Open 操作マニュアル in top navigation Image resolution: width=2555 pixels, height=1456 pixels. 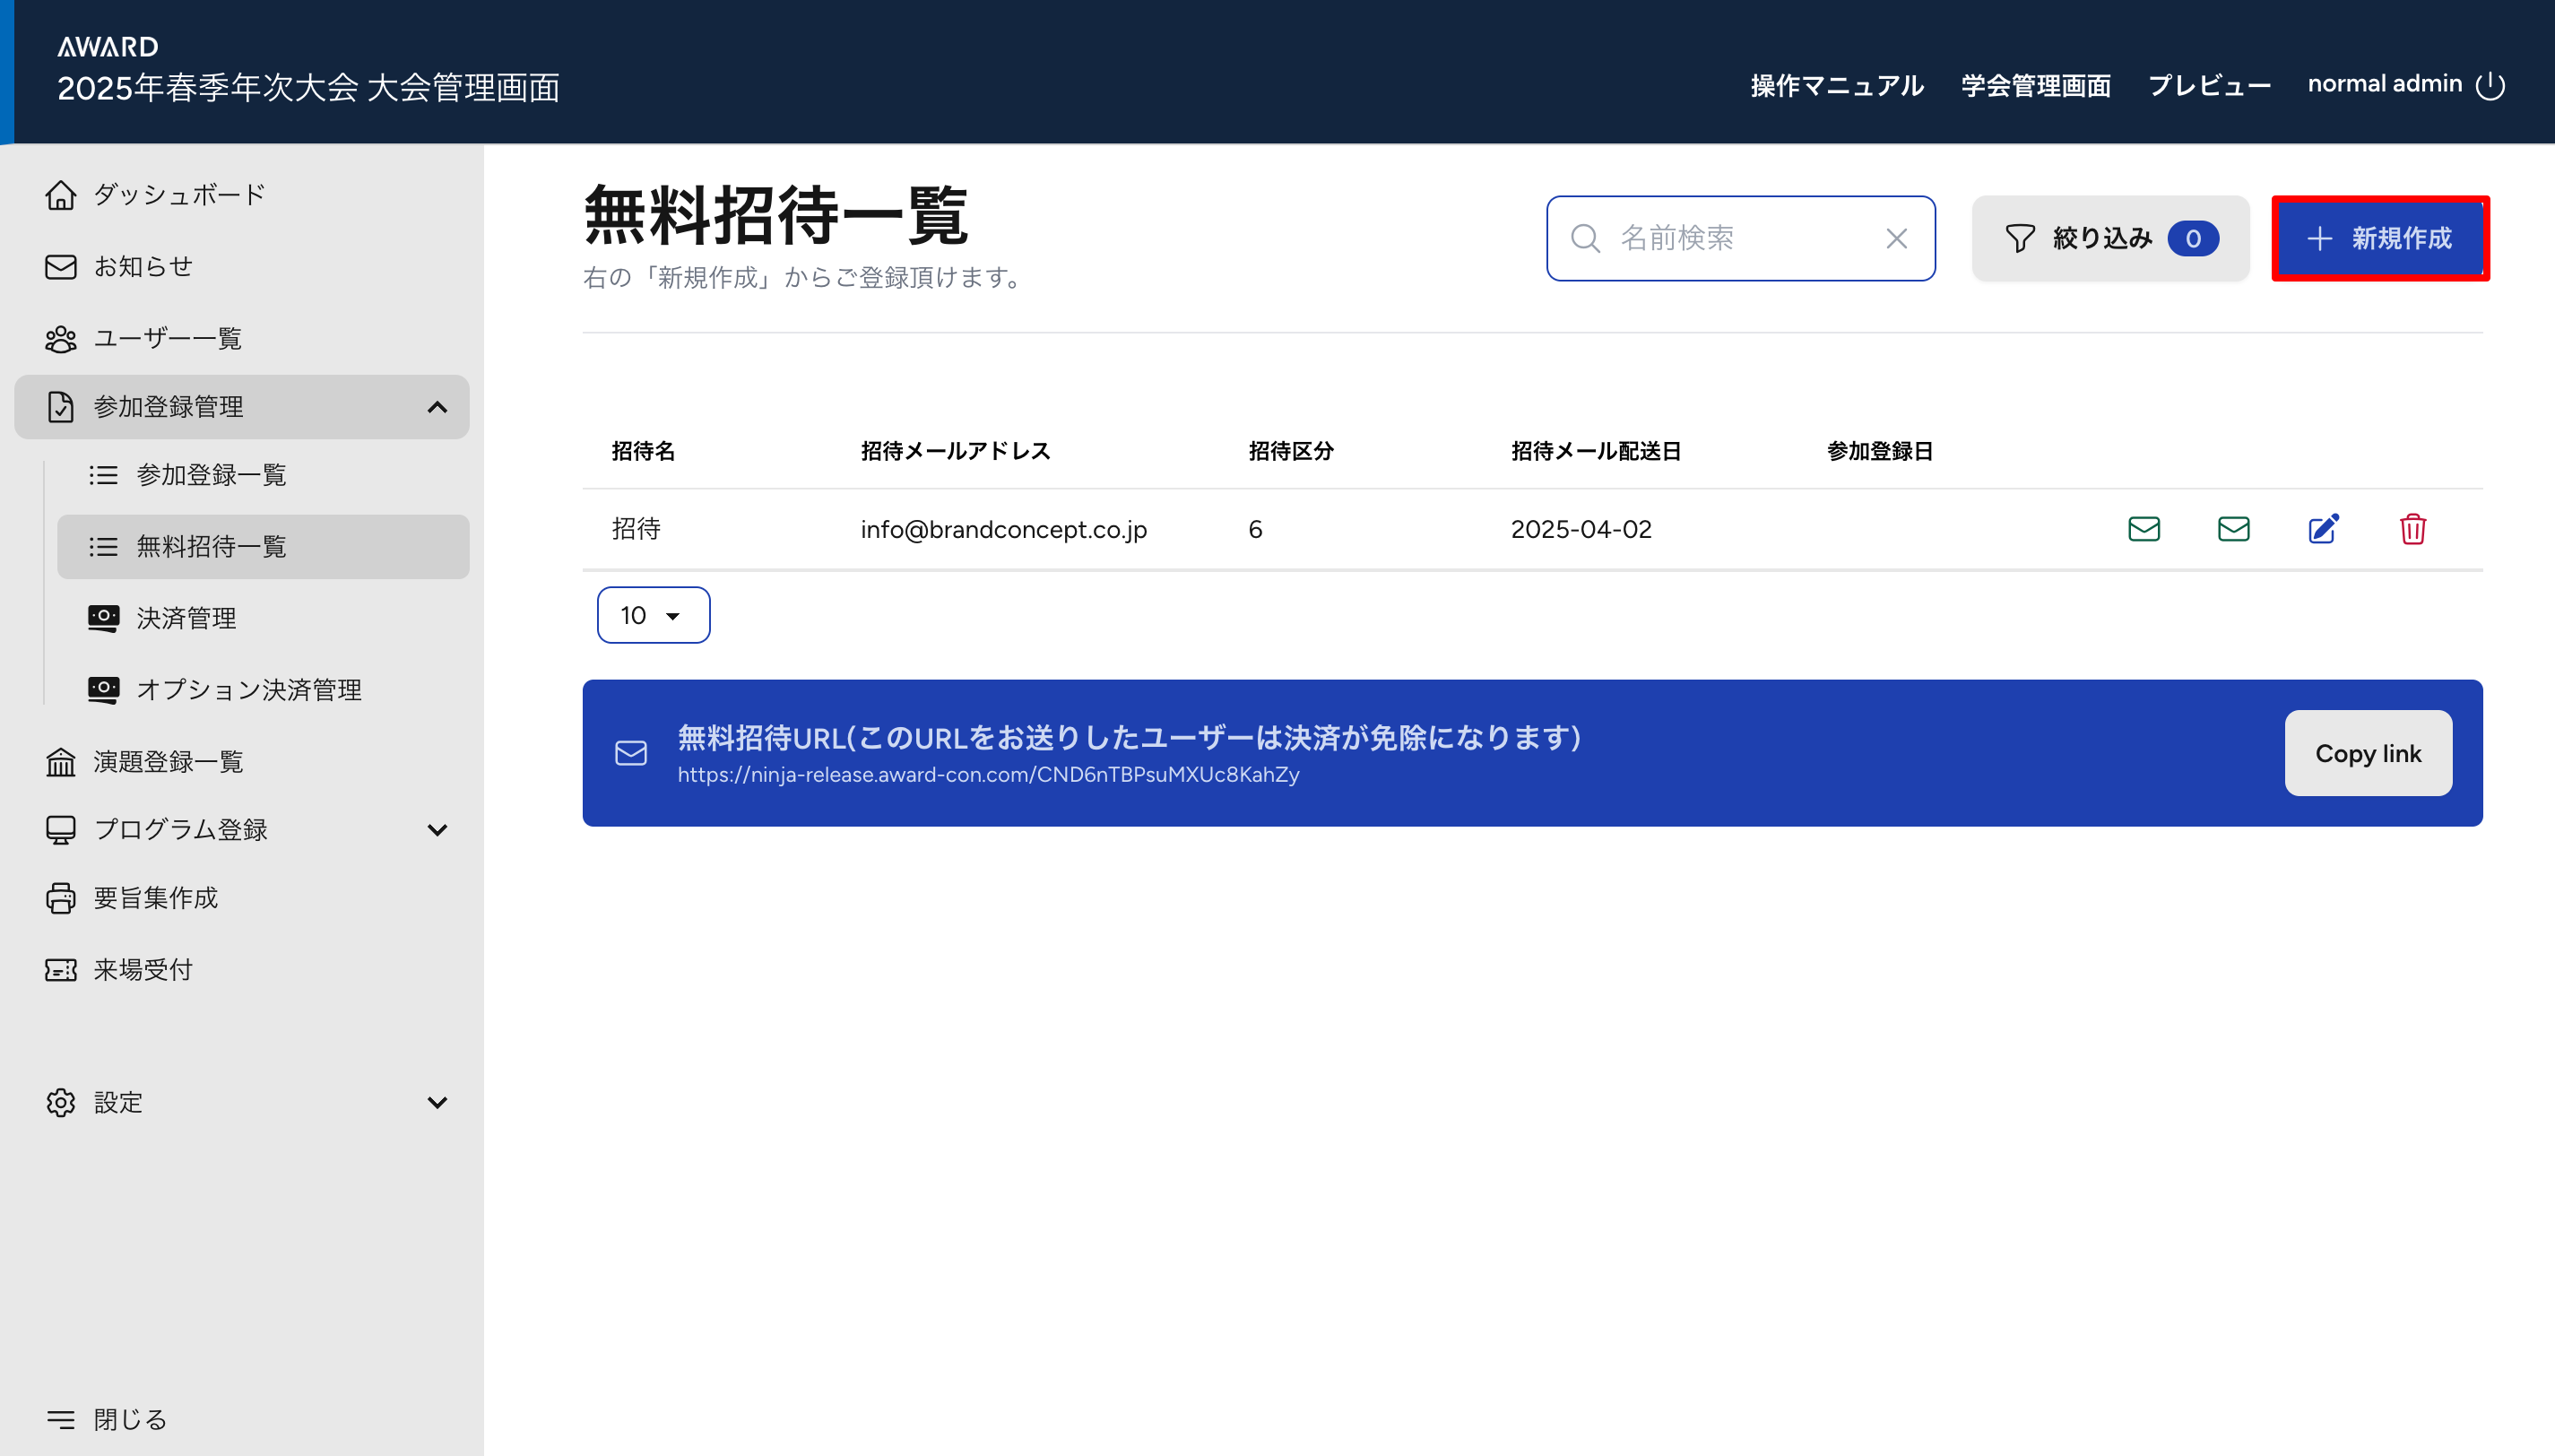coord(1836,86)
